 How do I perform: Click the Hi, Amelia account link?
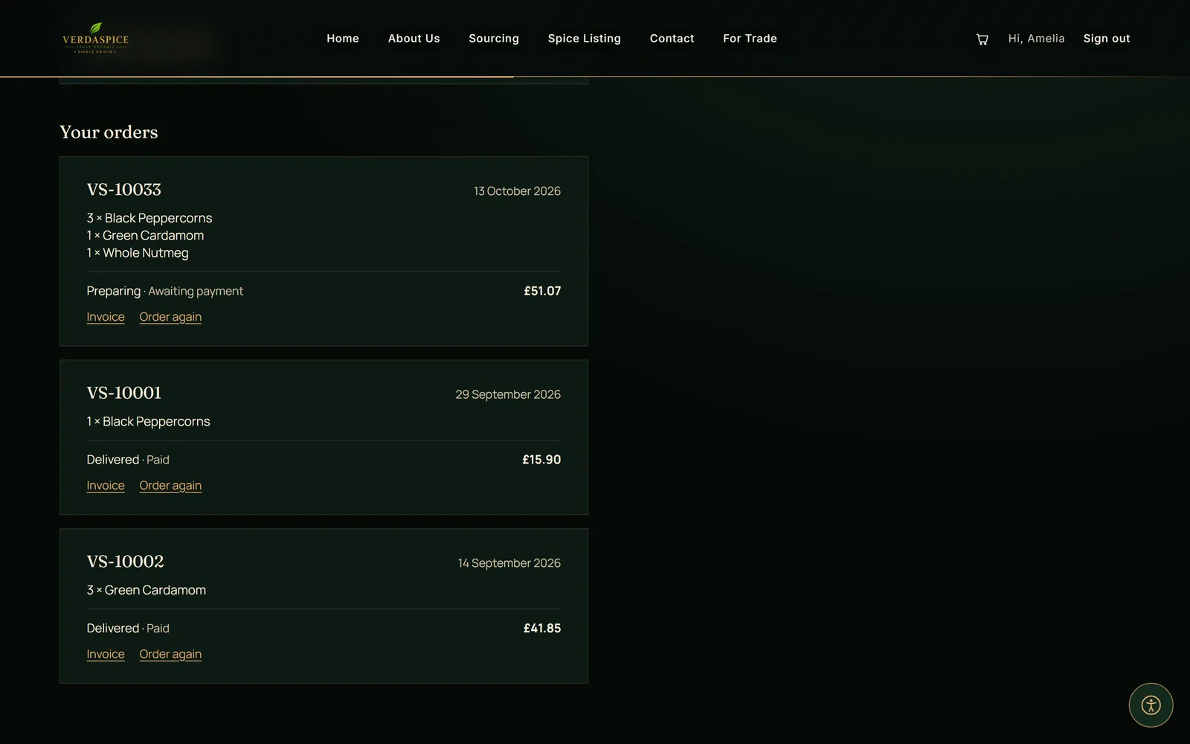click(x=1036, y=39)
